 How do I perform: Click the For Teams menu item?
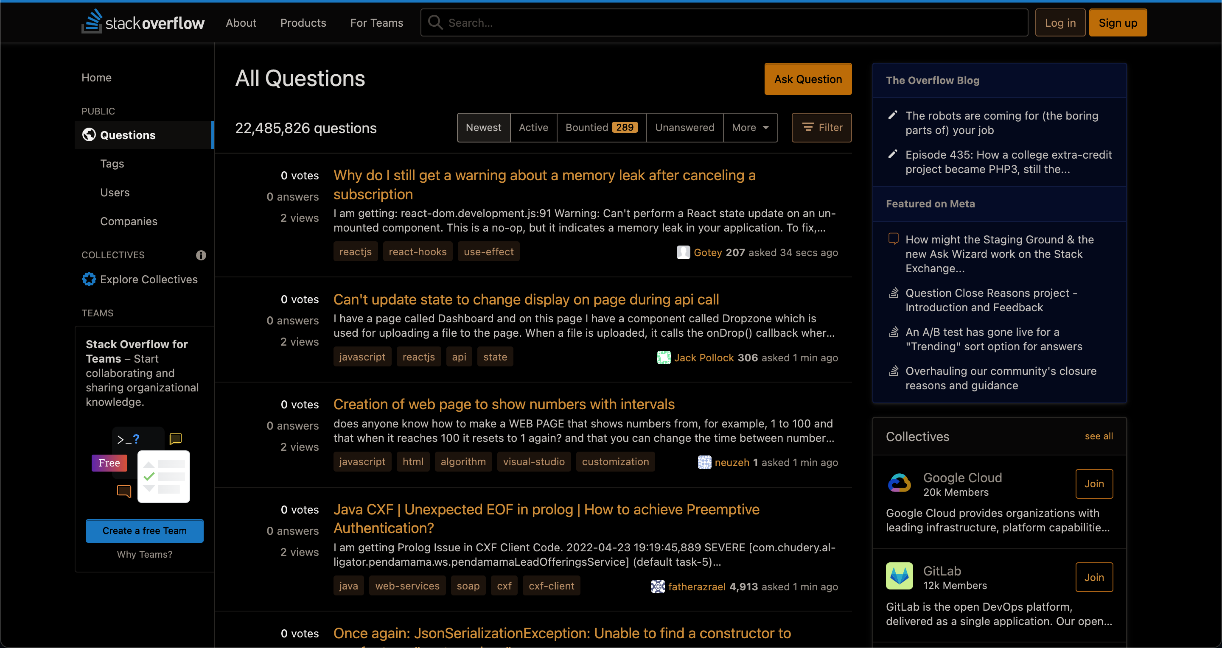click(376, 22)
